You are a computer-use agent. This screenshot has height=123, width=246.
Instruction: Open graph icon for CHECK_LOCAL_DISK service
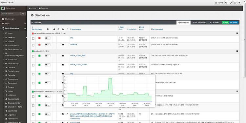coord(63,55)
